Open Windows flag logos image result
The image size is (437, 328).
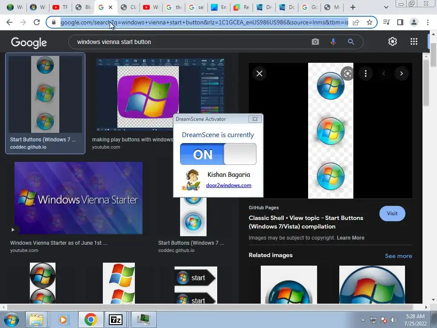119,283
